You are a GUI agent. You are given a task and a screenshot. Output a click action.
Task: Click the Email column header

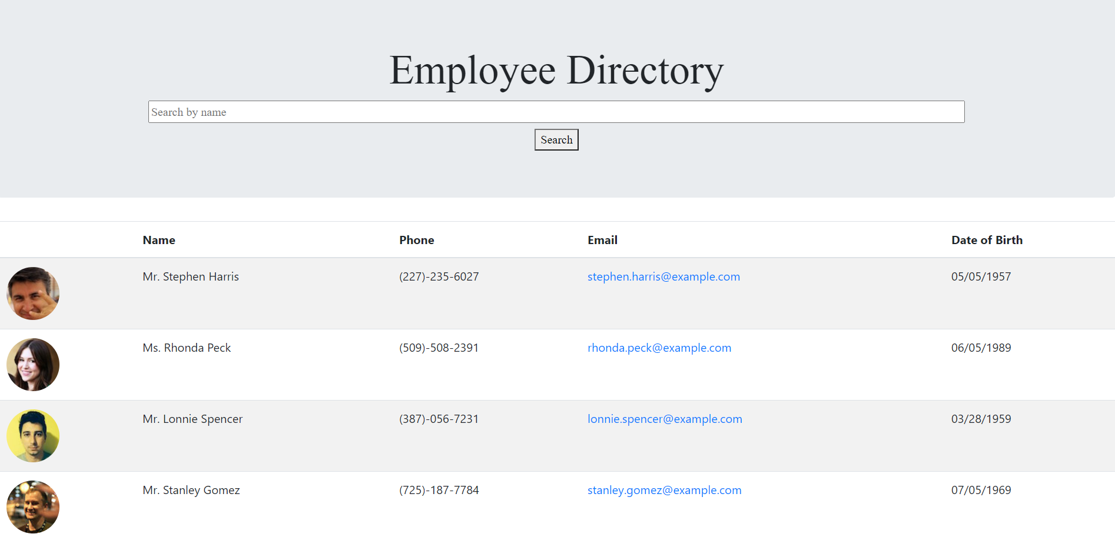click(x=602, y=239)
